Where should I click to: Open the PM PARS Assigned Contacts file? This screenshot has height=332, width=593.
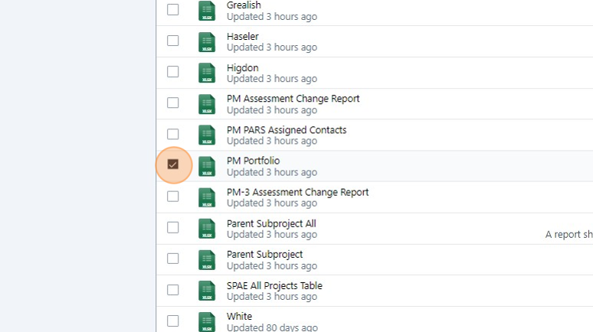[287, 130]
